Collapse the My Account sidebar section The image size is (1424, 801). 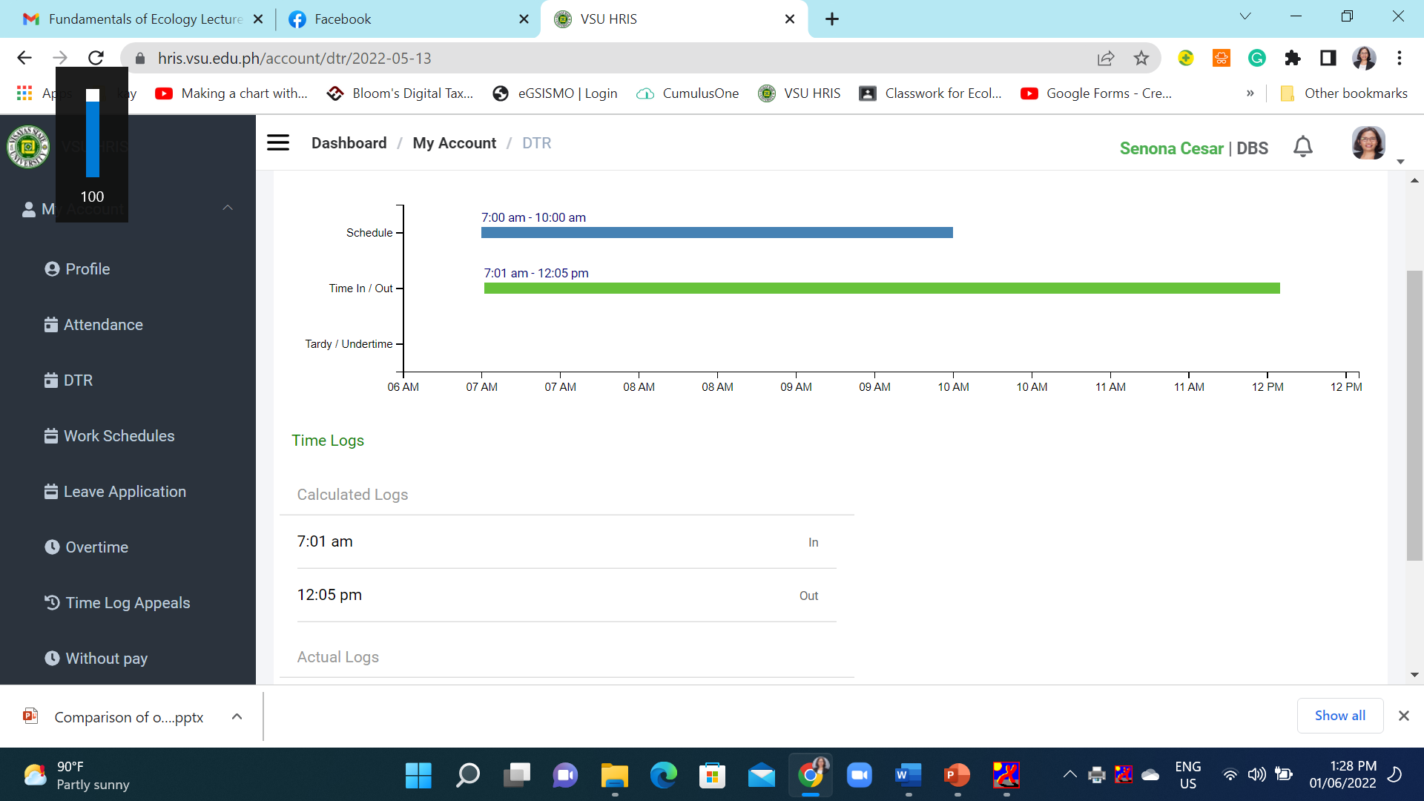pos(228,208)
